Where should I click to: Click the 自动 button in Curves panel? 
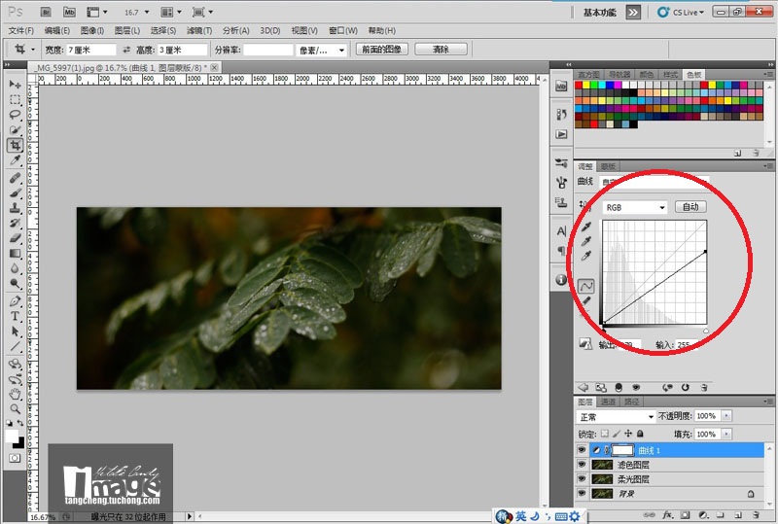tap(690, 207)
